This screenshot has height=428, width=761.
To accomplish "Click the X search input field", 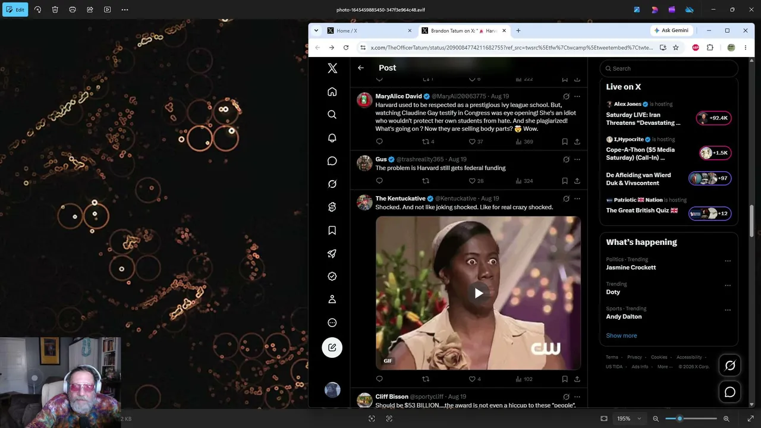I will [x=669, y=68].
